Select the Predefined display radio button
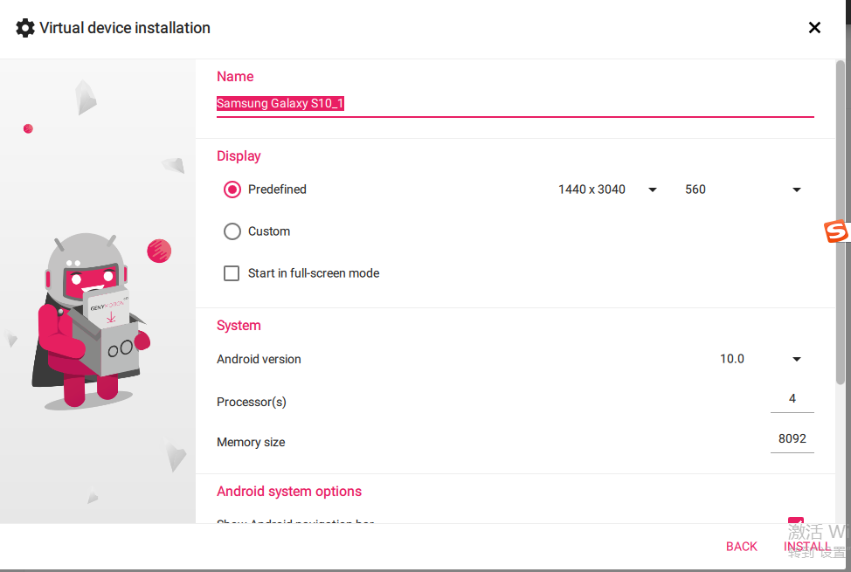 click(x=232, y=190)
